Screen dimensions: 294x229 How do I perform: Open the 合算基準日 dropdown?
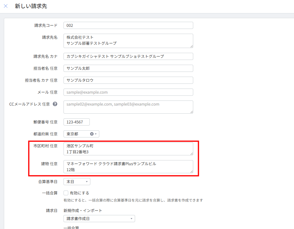(x=77, y=182)
